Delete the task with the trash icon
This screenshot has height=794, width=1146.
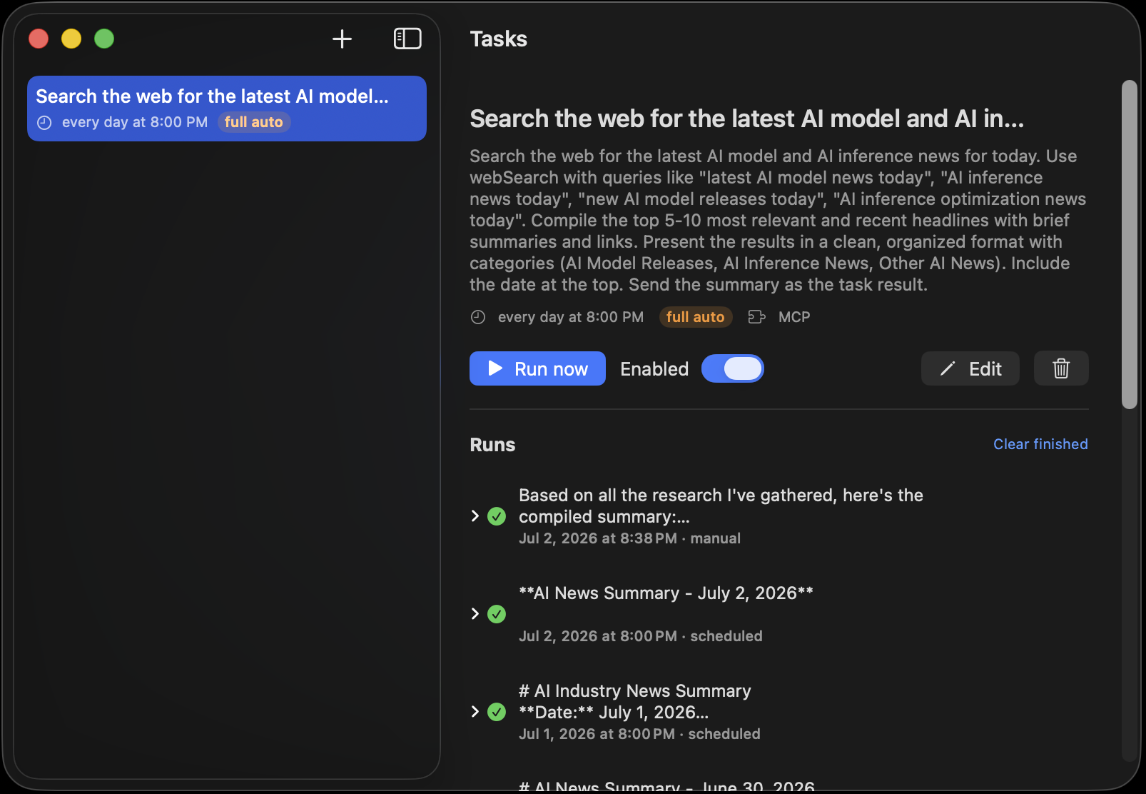pyautogui.click(x=1061, y=368)
